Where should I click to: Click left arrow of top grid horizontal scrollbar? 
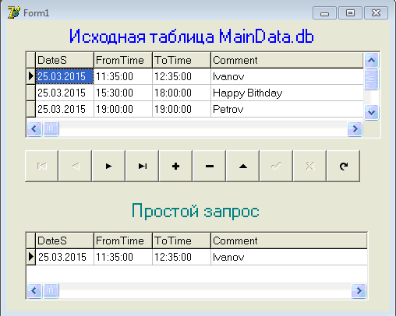point(34,128)
